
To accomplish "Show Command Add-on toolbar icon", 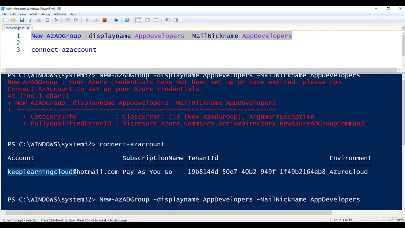I will pyautogui.click(x=176, y=20).
